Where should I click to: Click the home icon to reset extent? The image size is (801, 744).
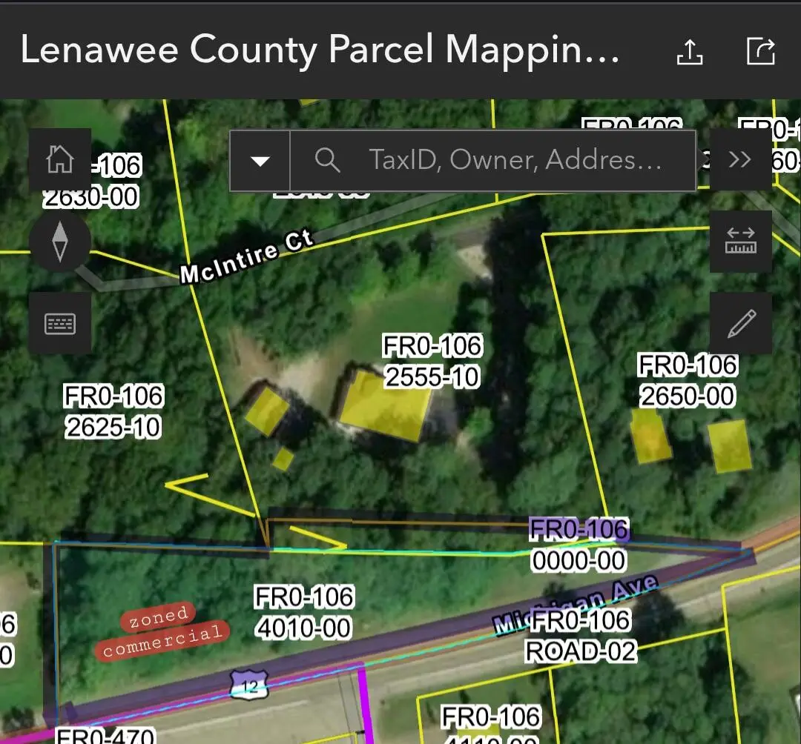click(x=60, y=159)
